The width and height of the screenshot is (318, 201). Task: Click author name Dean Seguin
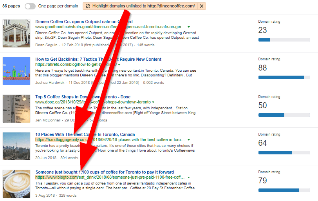click(x=46, y=45)
